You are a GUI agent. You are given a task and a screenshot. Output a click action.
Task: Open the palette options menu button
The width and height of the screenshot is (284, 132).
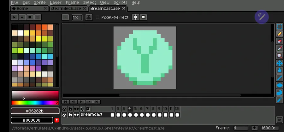[38, 17]
